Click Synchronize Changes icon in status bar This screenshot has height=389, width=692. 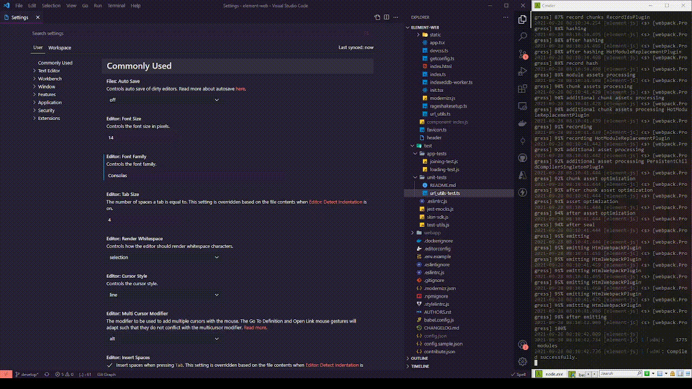(46, 374)
